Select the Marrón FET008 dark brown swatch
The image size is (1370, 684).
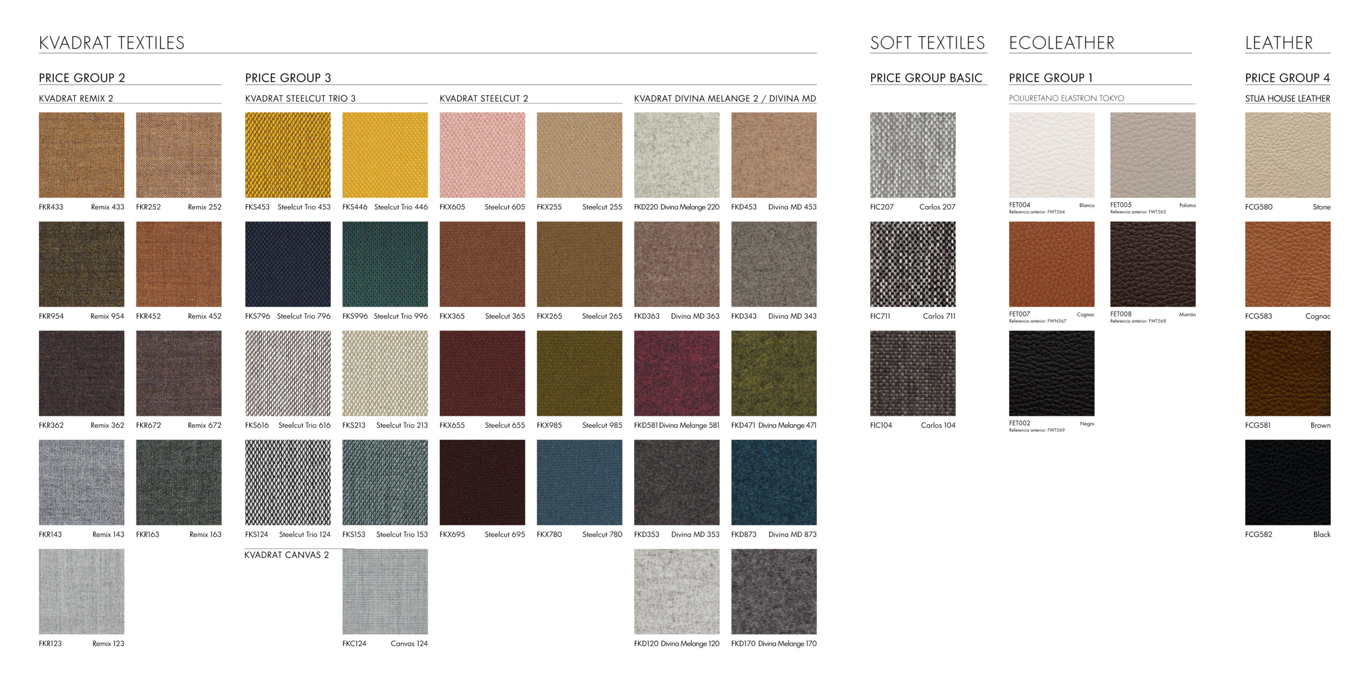point(1153,264)
